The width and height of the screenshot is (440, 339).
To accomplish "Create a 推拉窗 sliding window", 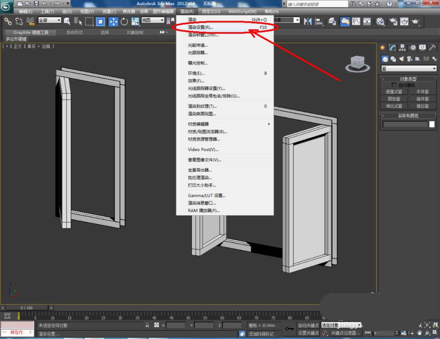I will (422, 106).
